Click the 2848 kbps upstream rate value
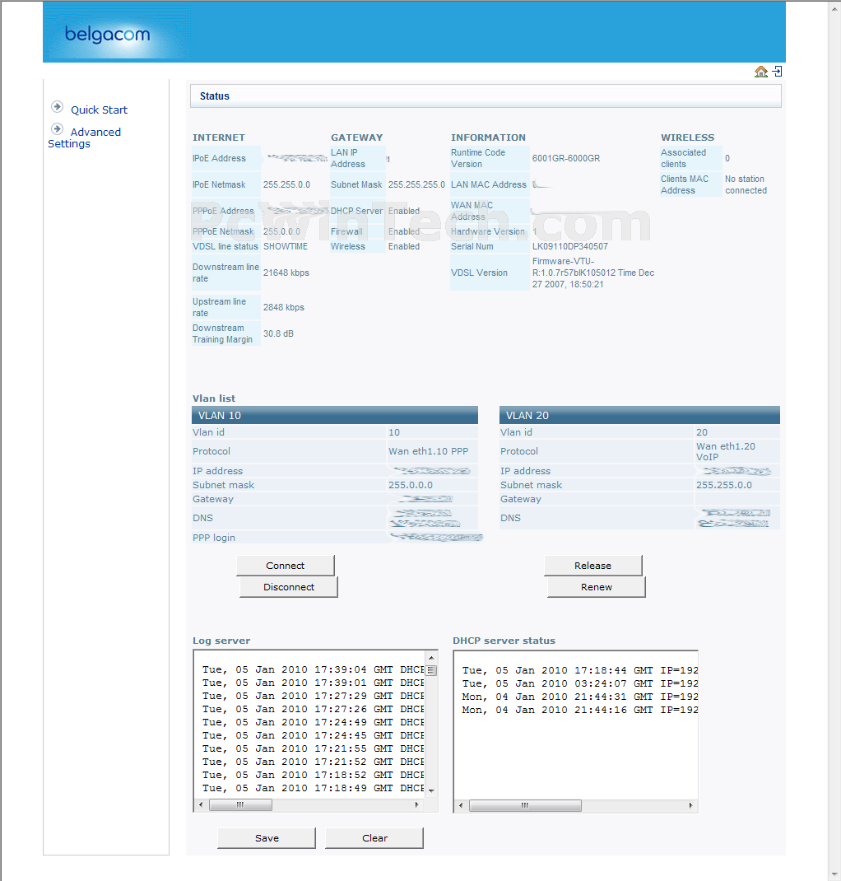 [x=284, y=307]
